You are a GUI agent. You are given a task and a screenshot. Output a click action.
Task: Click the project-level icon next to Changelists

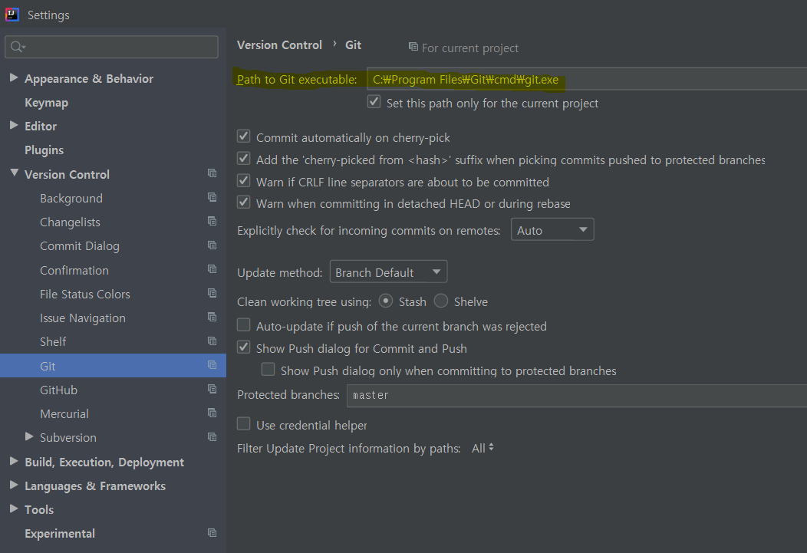(212, 221)
